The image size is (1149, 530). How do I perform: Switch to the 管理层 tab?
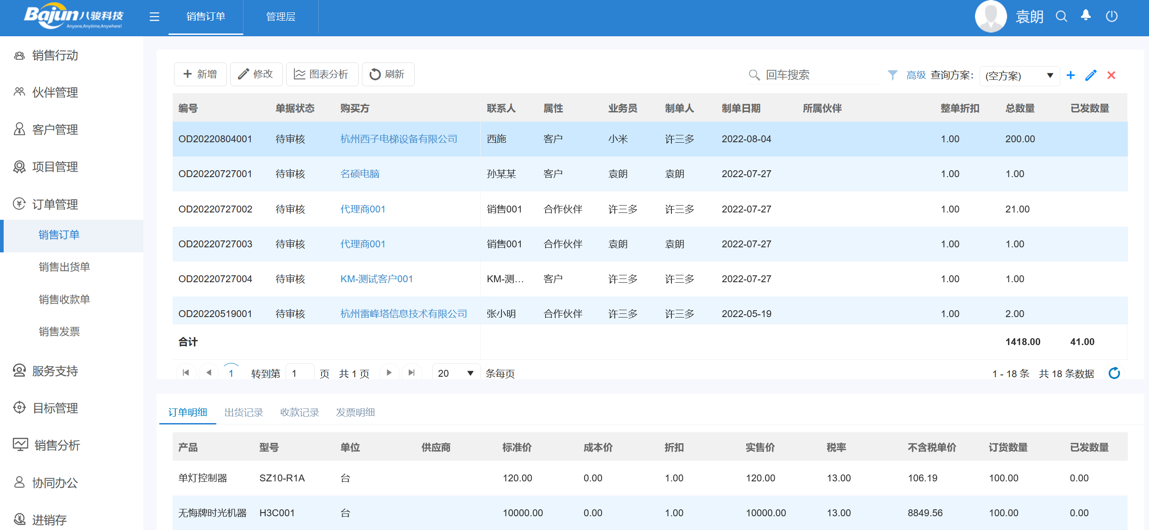click(280, 17)
